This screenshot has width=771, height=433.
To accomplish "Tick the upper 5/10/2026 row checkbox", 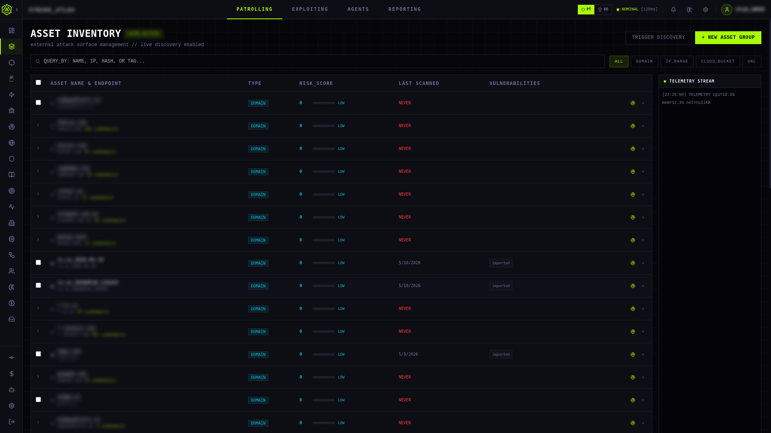I will point(39,263).
